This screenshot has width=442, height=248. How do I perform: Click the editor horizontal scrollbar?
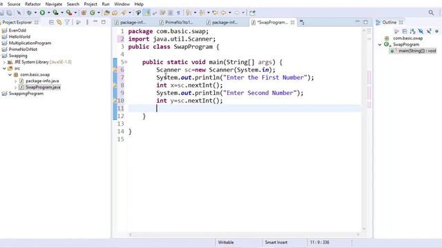coord(244,234)
